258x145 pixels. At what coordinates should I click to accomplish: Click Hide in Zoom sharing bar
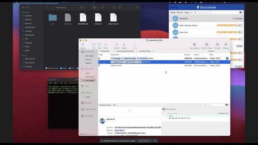point(155,141)
